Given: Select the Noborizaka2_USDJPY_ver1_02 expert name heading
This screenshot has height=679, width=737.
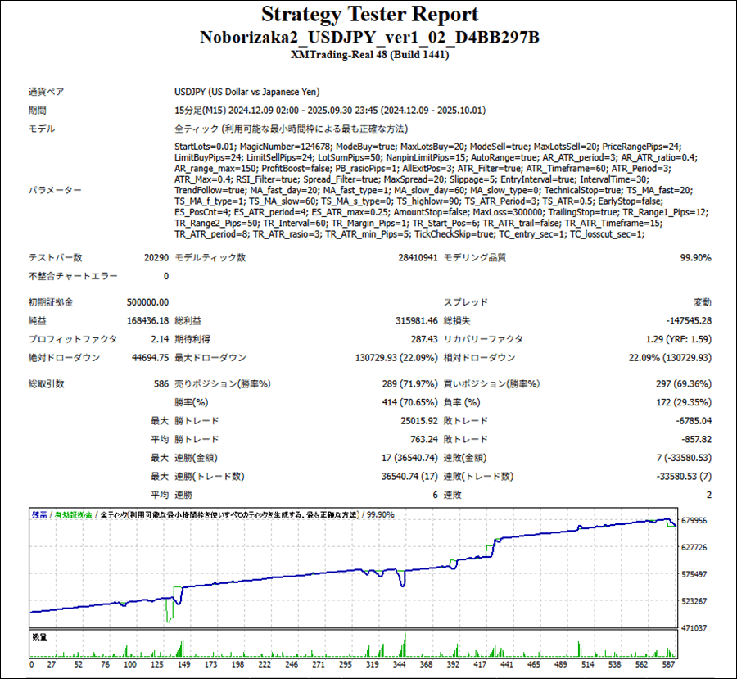Looking at the screenshot, I should point(369,38).
